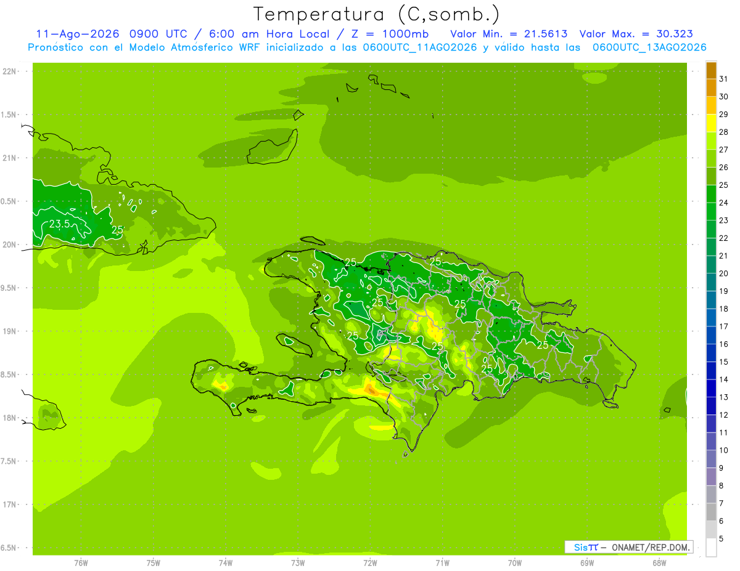Click the orange 31 degree color swatch

coord(711,71)
